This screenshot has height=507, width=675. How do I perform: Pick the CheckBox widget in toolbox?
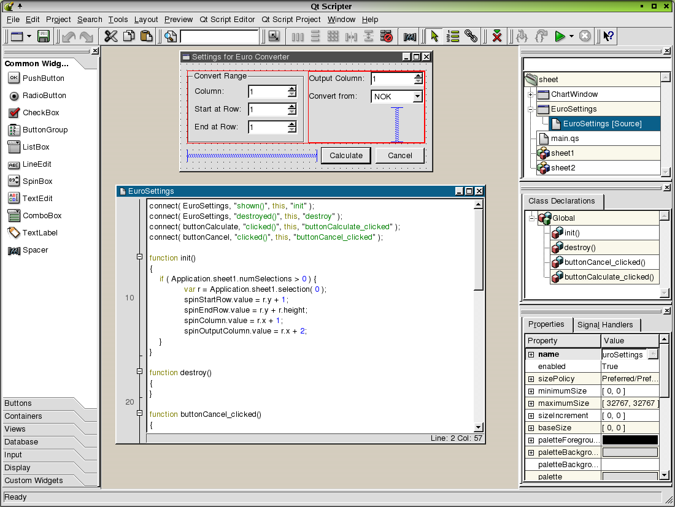pyautogui.click(x=34, y=113)
